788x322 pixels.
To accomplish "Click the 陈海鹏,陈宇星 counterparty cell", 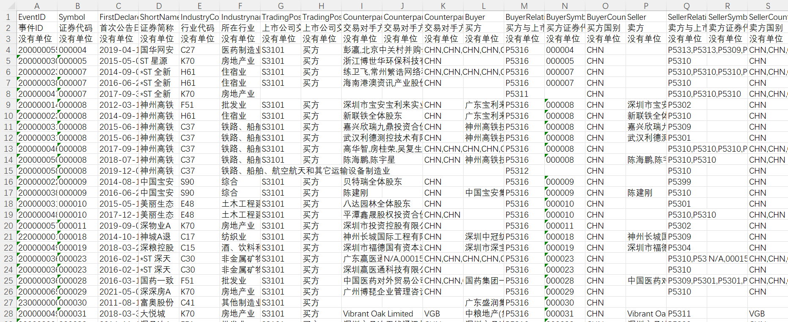I will (382, 160).
